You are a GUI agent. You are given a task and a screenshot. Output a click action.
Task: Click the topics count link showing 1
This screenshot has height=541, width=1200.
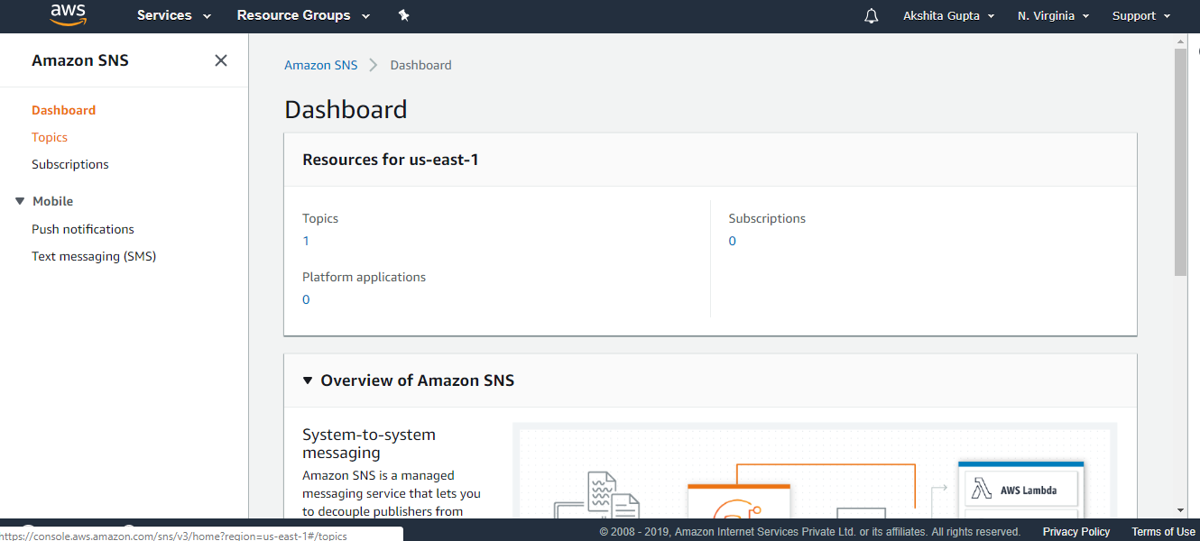click(305, 241)
